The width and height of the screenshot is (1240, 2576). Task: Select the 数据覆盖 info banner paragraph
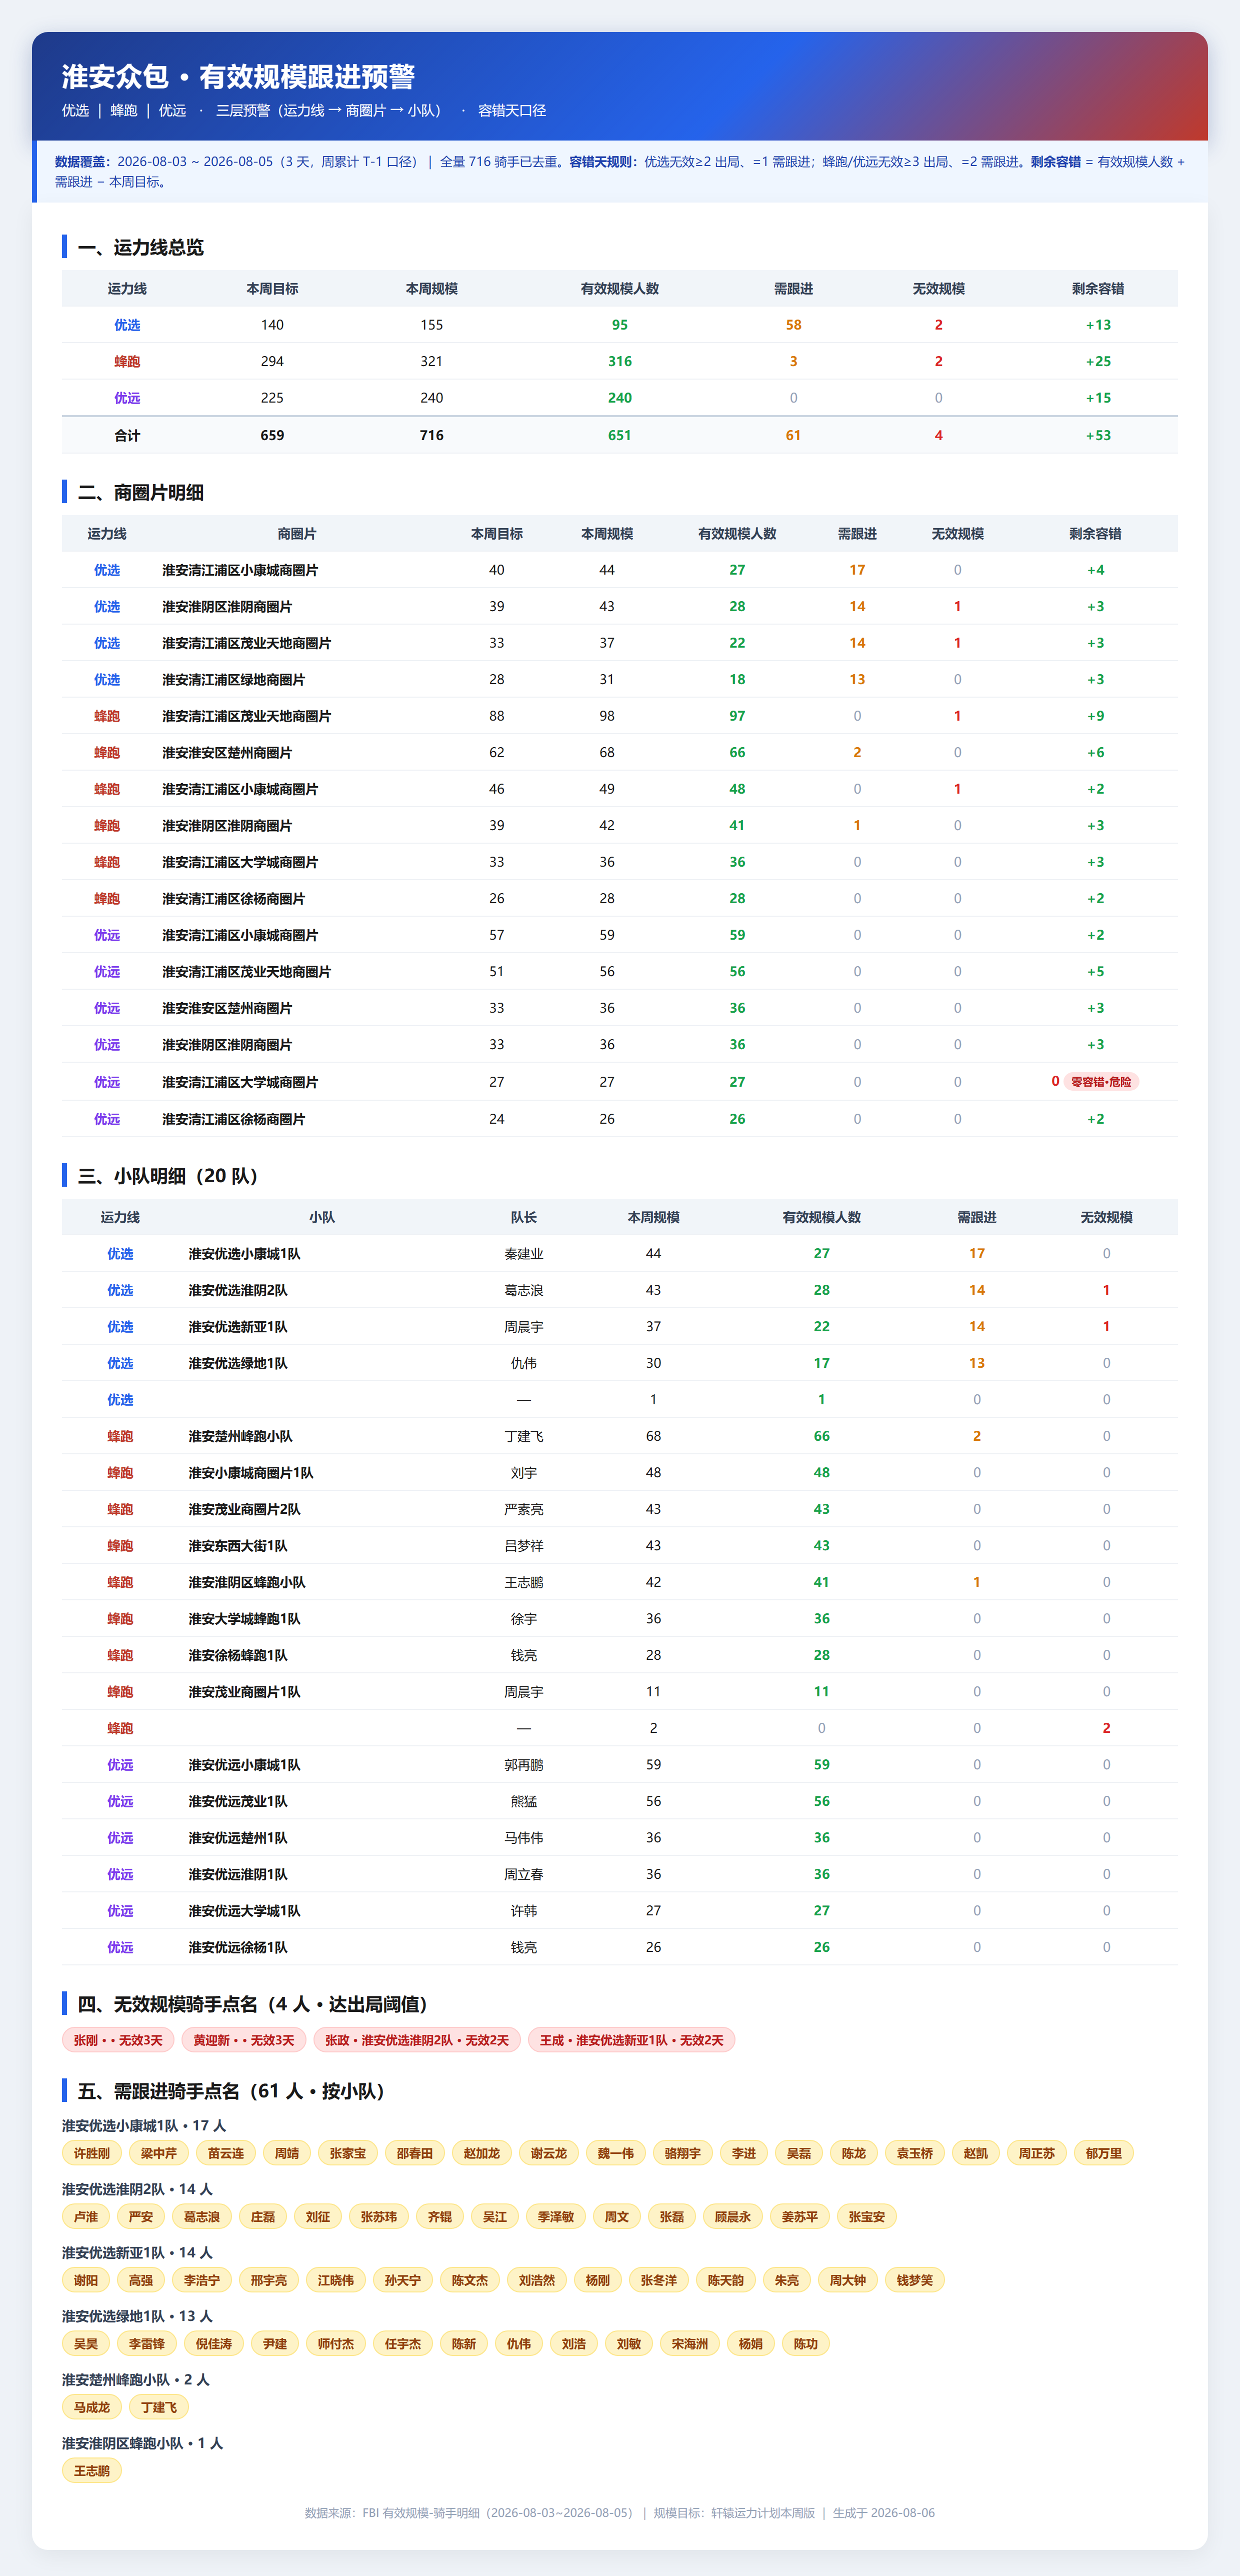tap(620, 172)
